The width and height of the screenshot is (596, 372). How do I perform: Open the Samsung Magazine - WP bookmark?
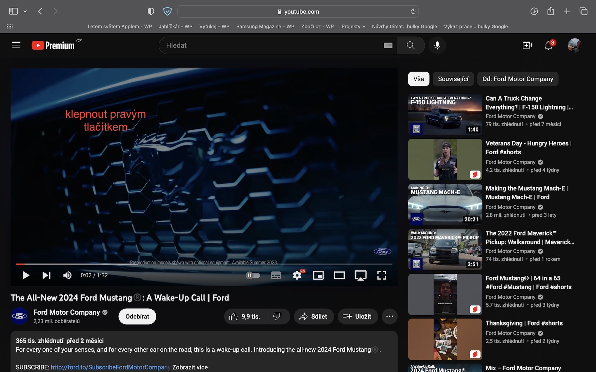[265, 26]
